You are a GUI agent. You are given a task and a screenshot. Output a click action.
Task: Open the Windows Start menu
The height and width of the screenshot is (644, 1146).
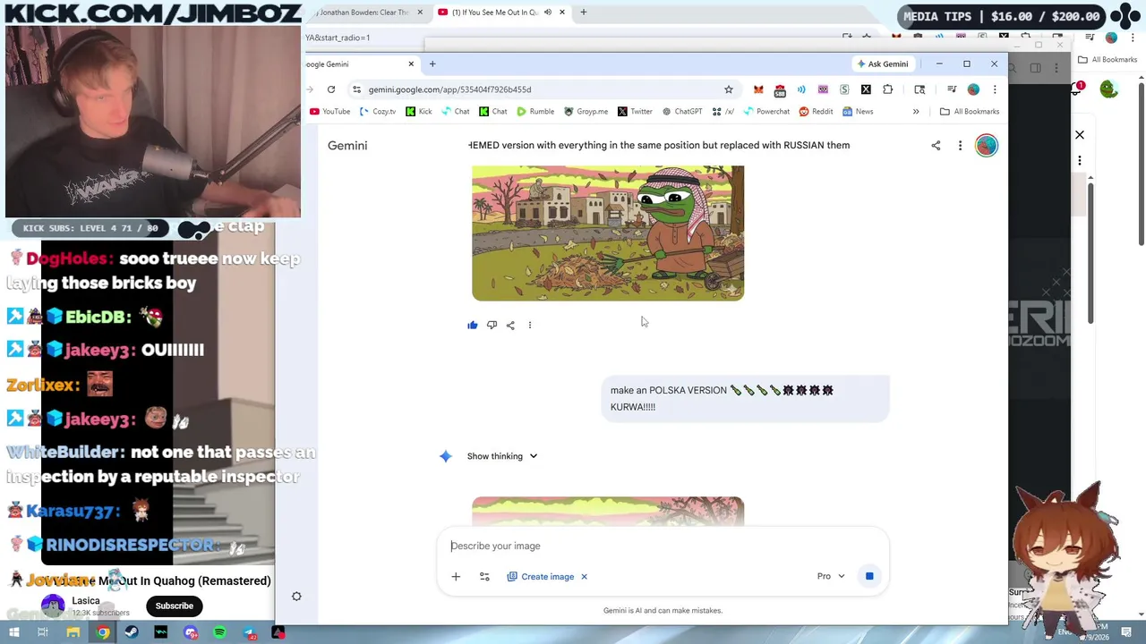tap(13, 632)
